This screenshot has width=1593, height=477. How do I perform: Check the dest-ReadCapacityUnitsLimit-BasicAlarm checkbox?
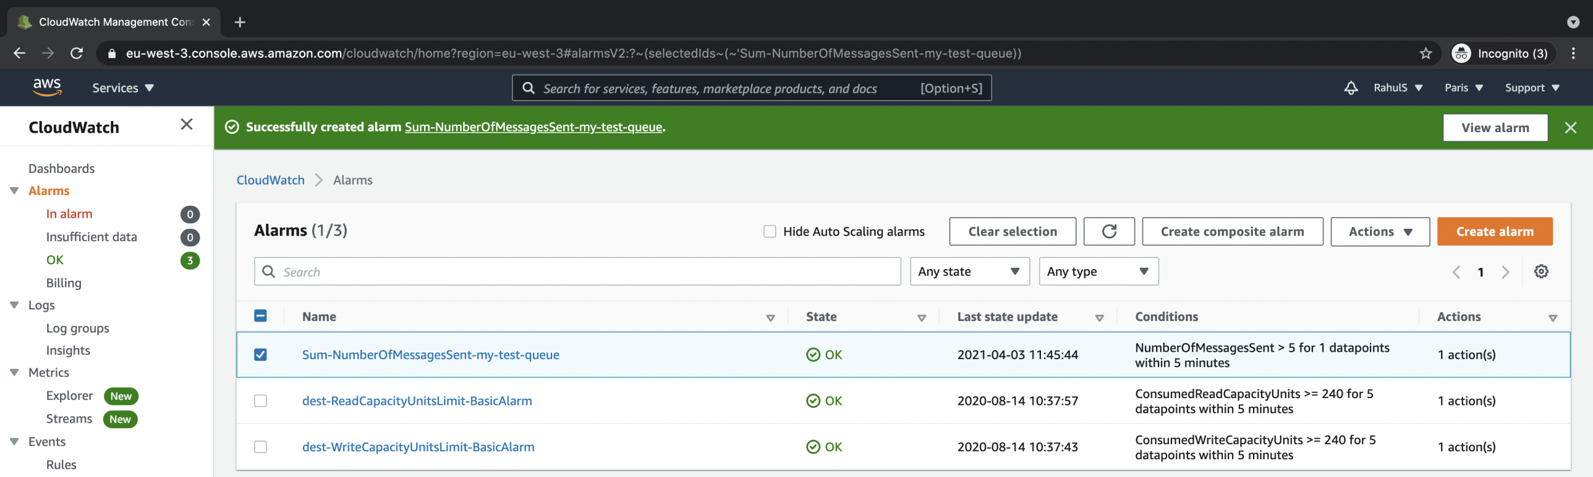tap(260, 401)
